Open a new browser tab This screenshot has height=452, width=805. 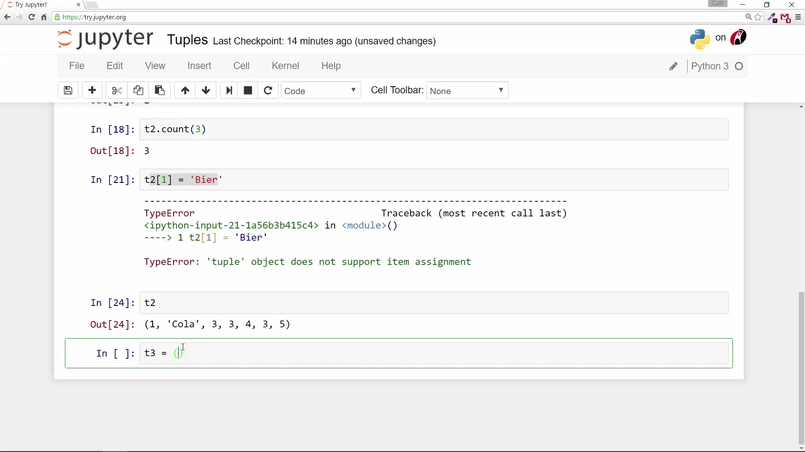pyautogui.click(x=92, y=5)
